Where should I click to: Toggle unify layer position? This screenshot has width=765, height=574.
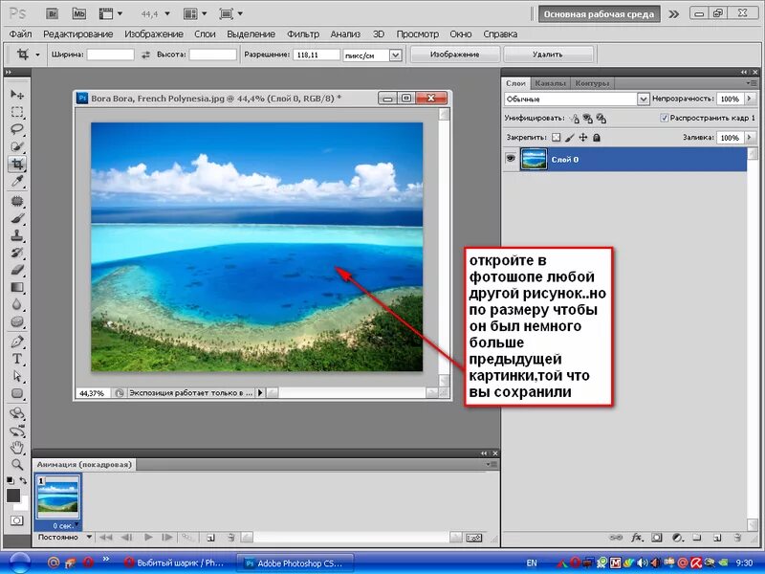pyautogui.click(x=575, y=118)
